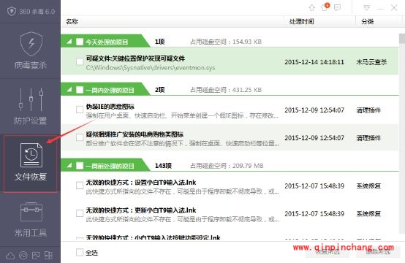Collapse the 一周前处理的项目 group
Image resolution: width=405 pixels, height=263 pixels.
69,165
